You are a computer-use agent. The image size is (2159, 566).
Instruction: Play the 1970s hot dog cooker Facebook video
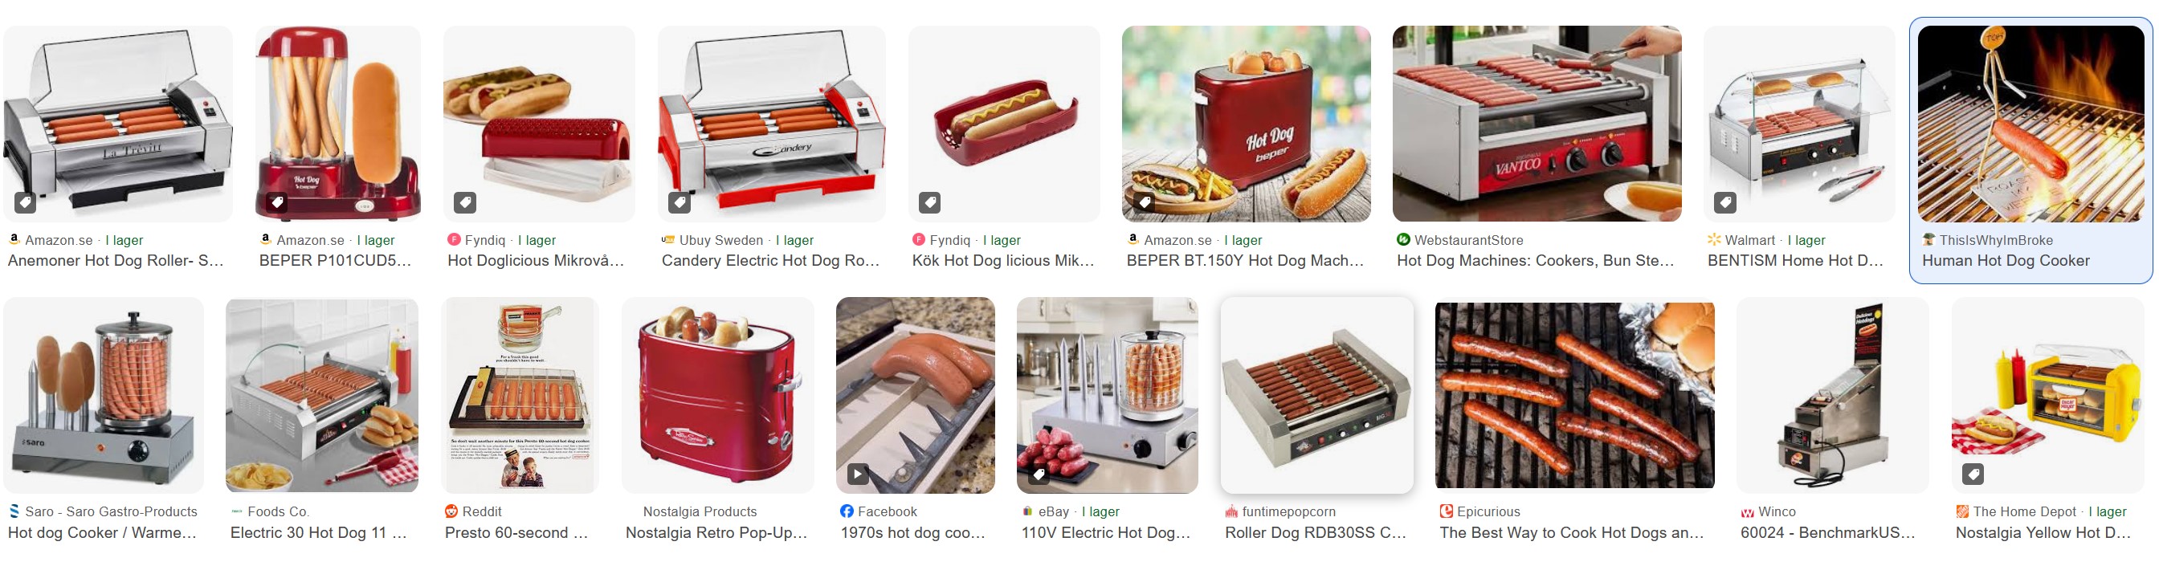coord(857,474)
